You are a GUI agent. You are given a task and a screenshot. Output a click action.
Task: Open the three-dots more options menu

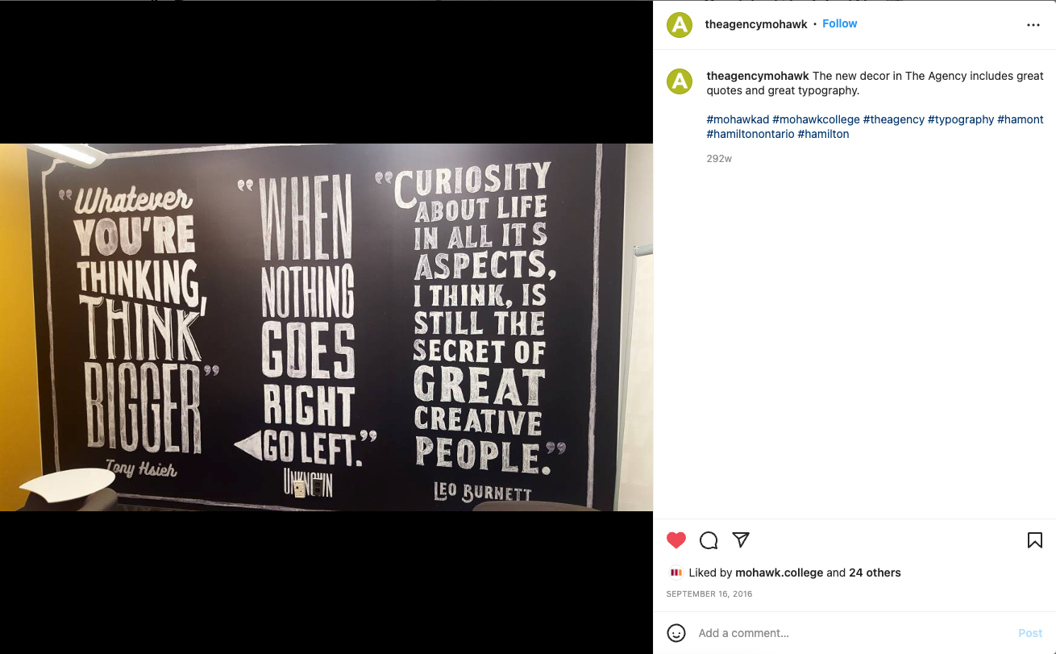[x=1033, y=25]
